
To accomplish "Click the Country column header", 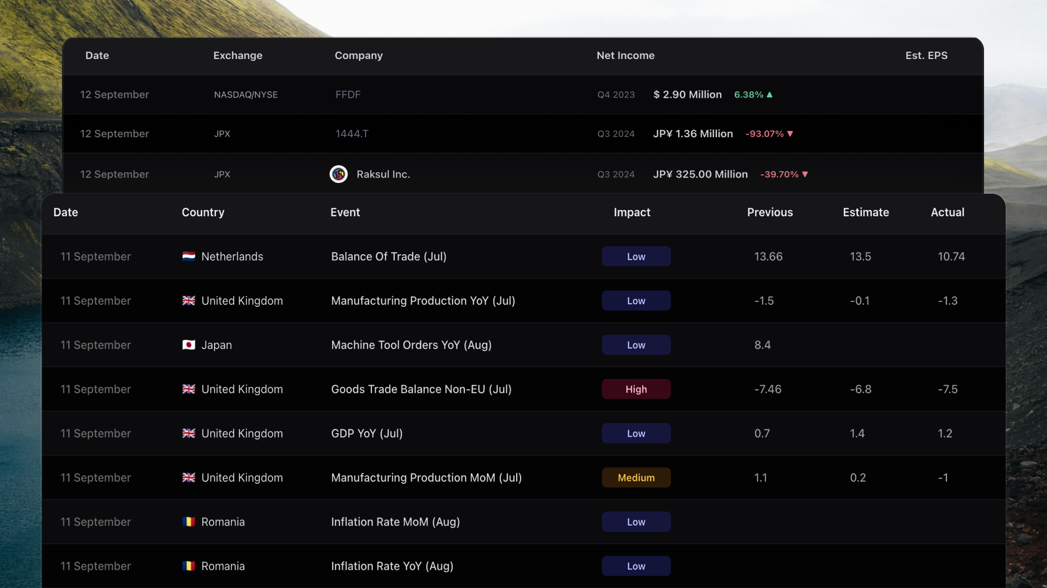I will (x=203, y=212).
